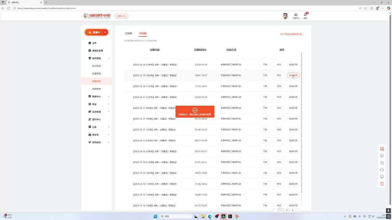Open the 直播中 dropdown button
Viewport: 392px width, 220px height.
[105, 32]
